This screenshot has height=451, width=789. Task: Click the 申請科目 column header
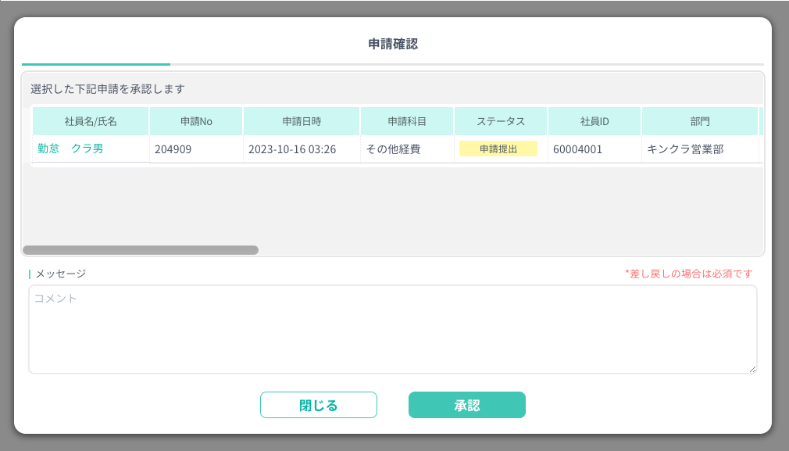click(407, 121)
